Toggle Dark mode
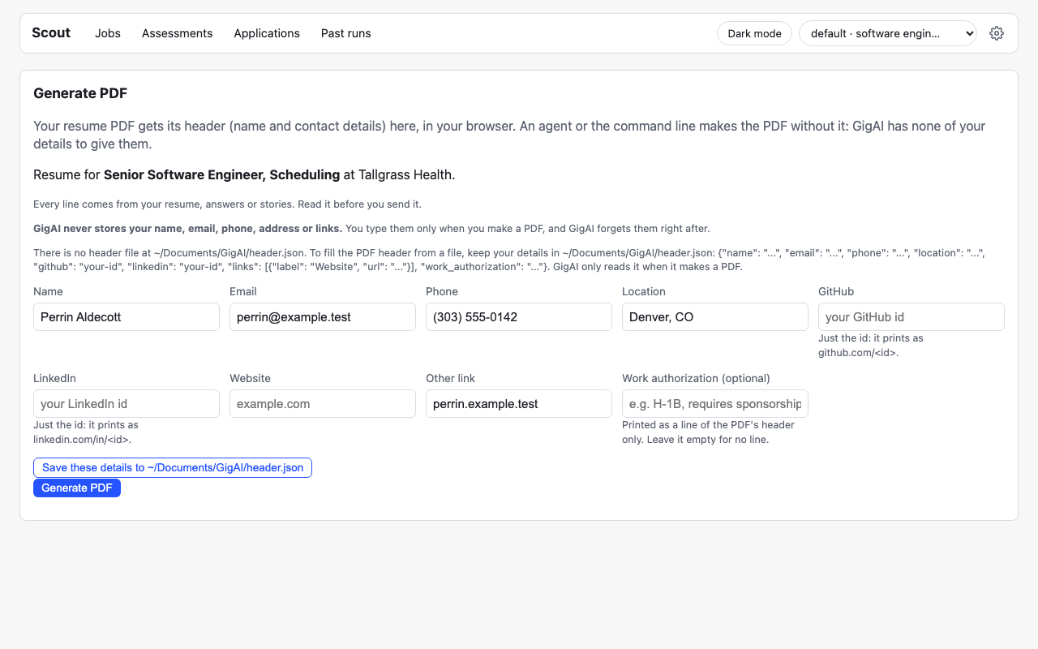This screenshot has width=1038, height=649. click(x=754, y=33)
